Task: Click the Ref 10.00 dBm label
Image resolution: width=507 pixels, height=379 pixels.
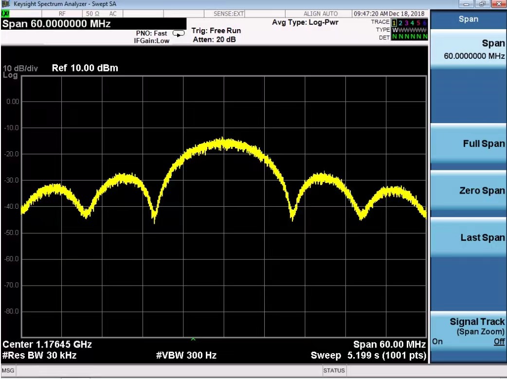Action: tap(85, 68)
